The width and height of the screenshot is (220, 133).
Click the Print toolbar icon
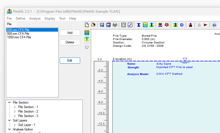tap(115, 25)
